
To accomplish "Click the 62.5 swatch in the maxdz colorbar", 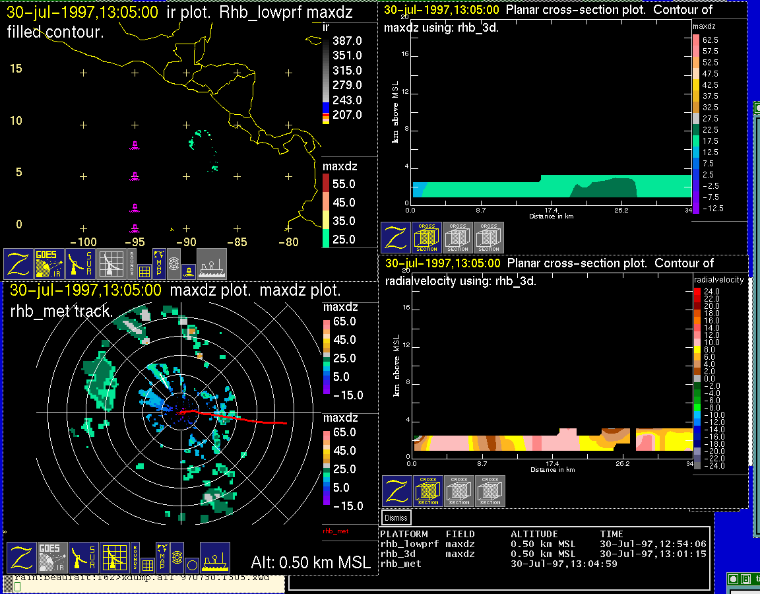I will click(696, 40).
